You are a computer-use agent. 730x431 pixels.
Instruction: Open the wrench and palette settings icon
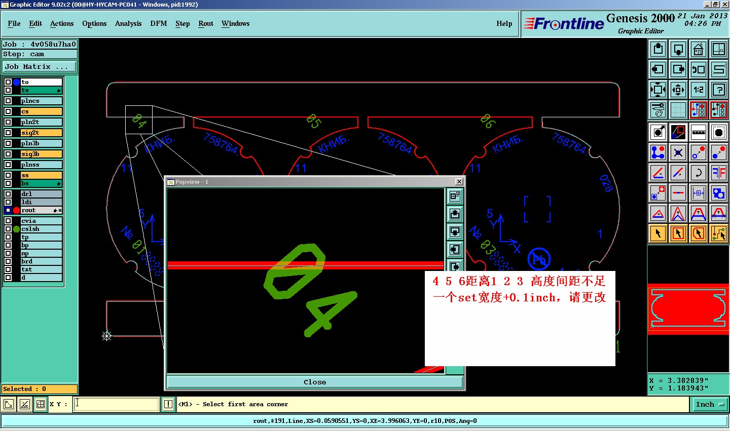click(658, 110)
